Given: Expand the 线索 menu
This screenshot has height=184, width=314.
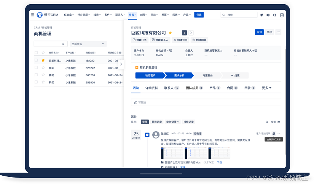Looking at the screenshot, I should [x=97, y=15].
